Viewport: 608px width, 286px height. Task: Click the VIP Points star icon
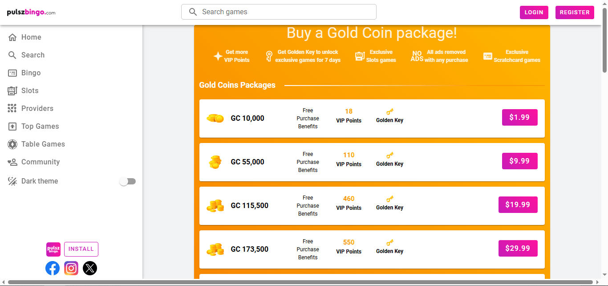[x=218, y=56]
